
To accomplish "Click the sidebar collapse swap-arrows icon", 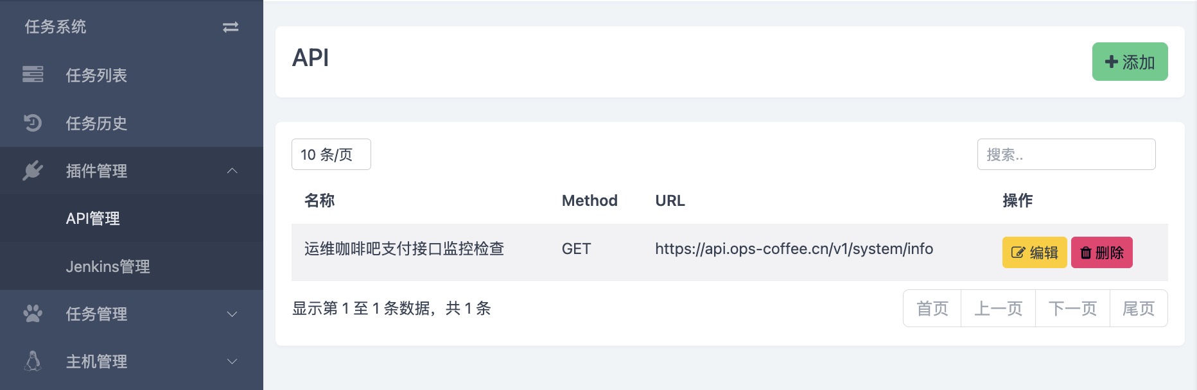I will point(231,27).
